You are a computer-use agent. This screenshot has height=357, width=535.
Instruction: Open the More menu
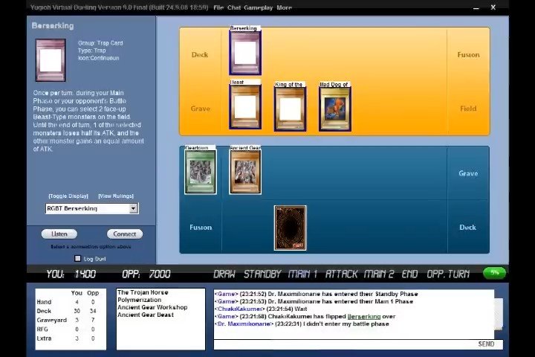pos(284,7)
